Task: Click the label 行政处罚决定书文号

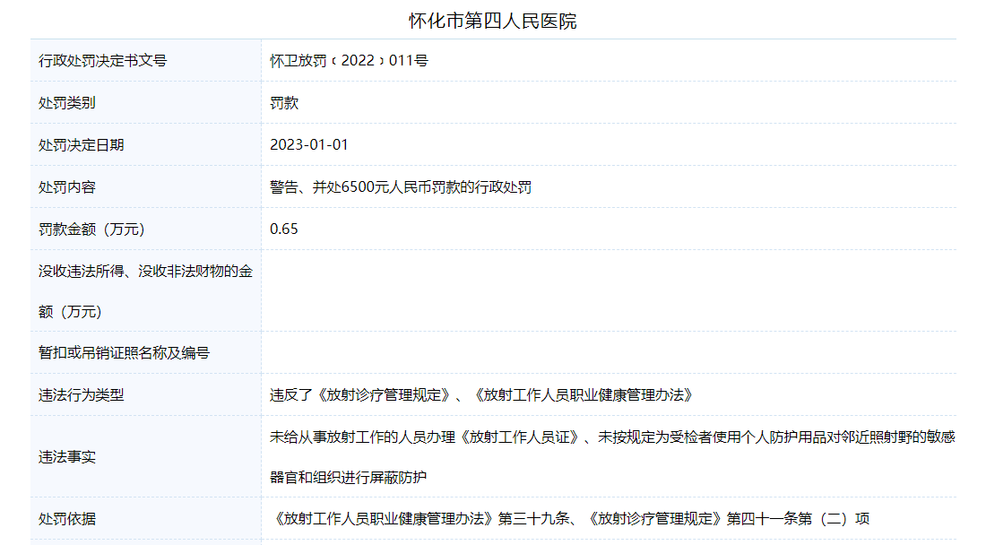Action: pyautogui.click(x=102, y=60)
